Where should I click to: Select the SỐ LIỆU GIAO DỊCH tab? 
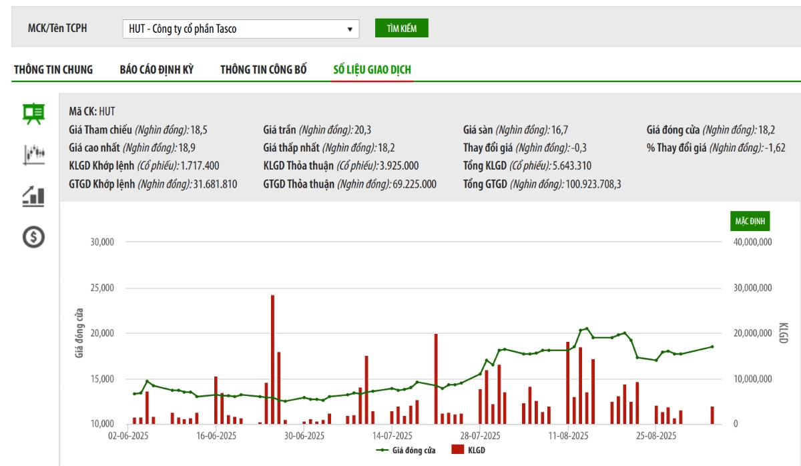click(372, 69)
